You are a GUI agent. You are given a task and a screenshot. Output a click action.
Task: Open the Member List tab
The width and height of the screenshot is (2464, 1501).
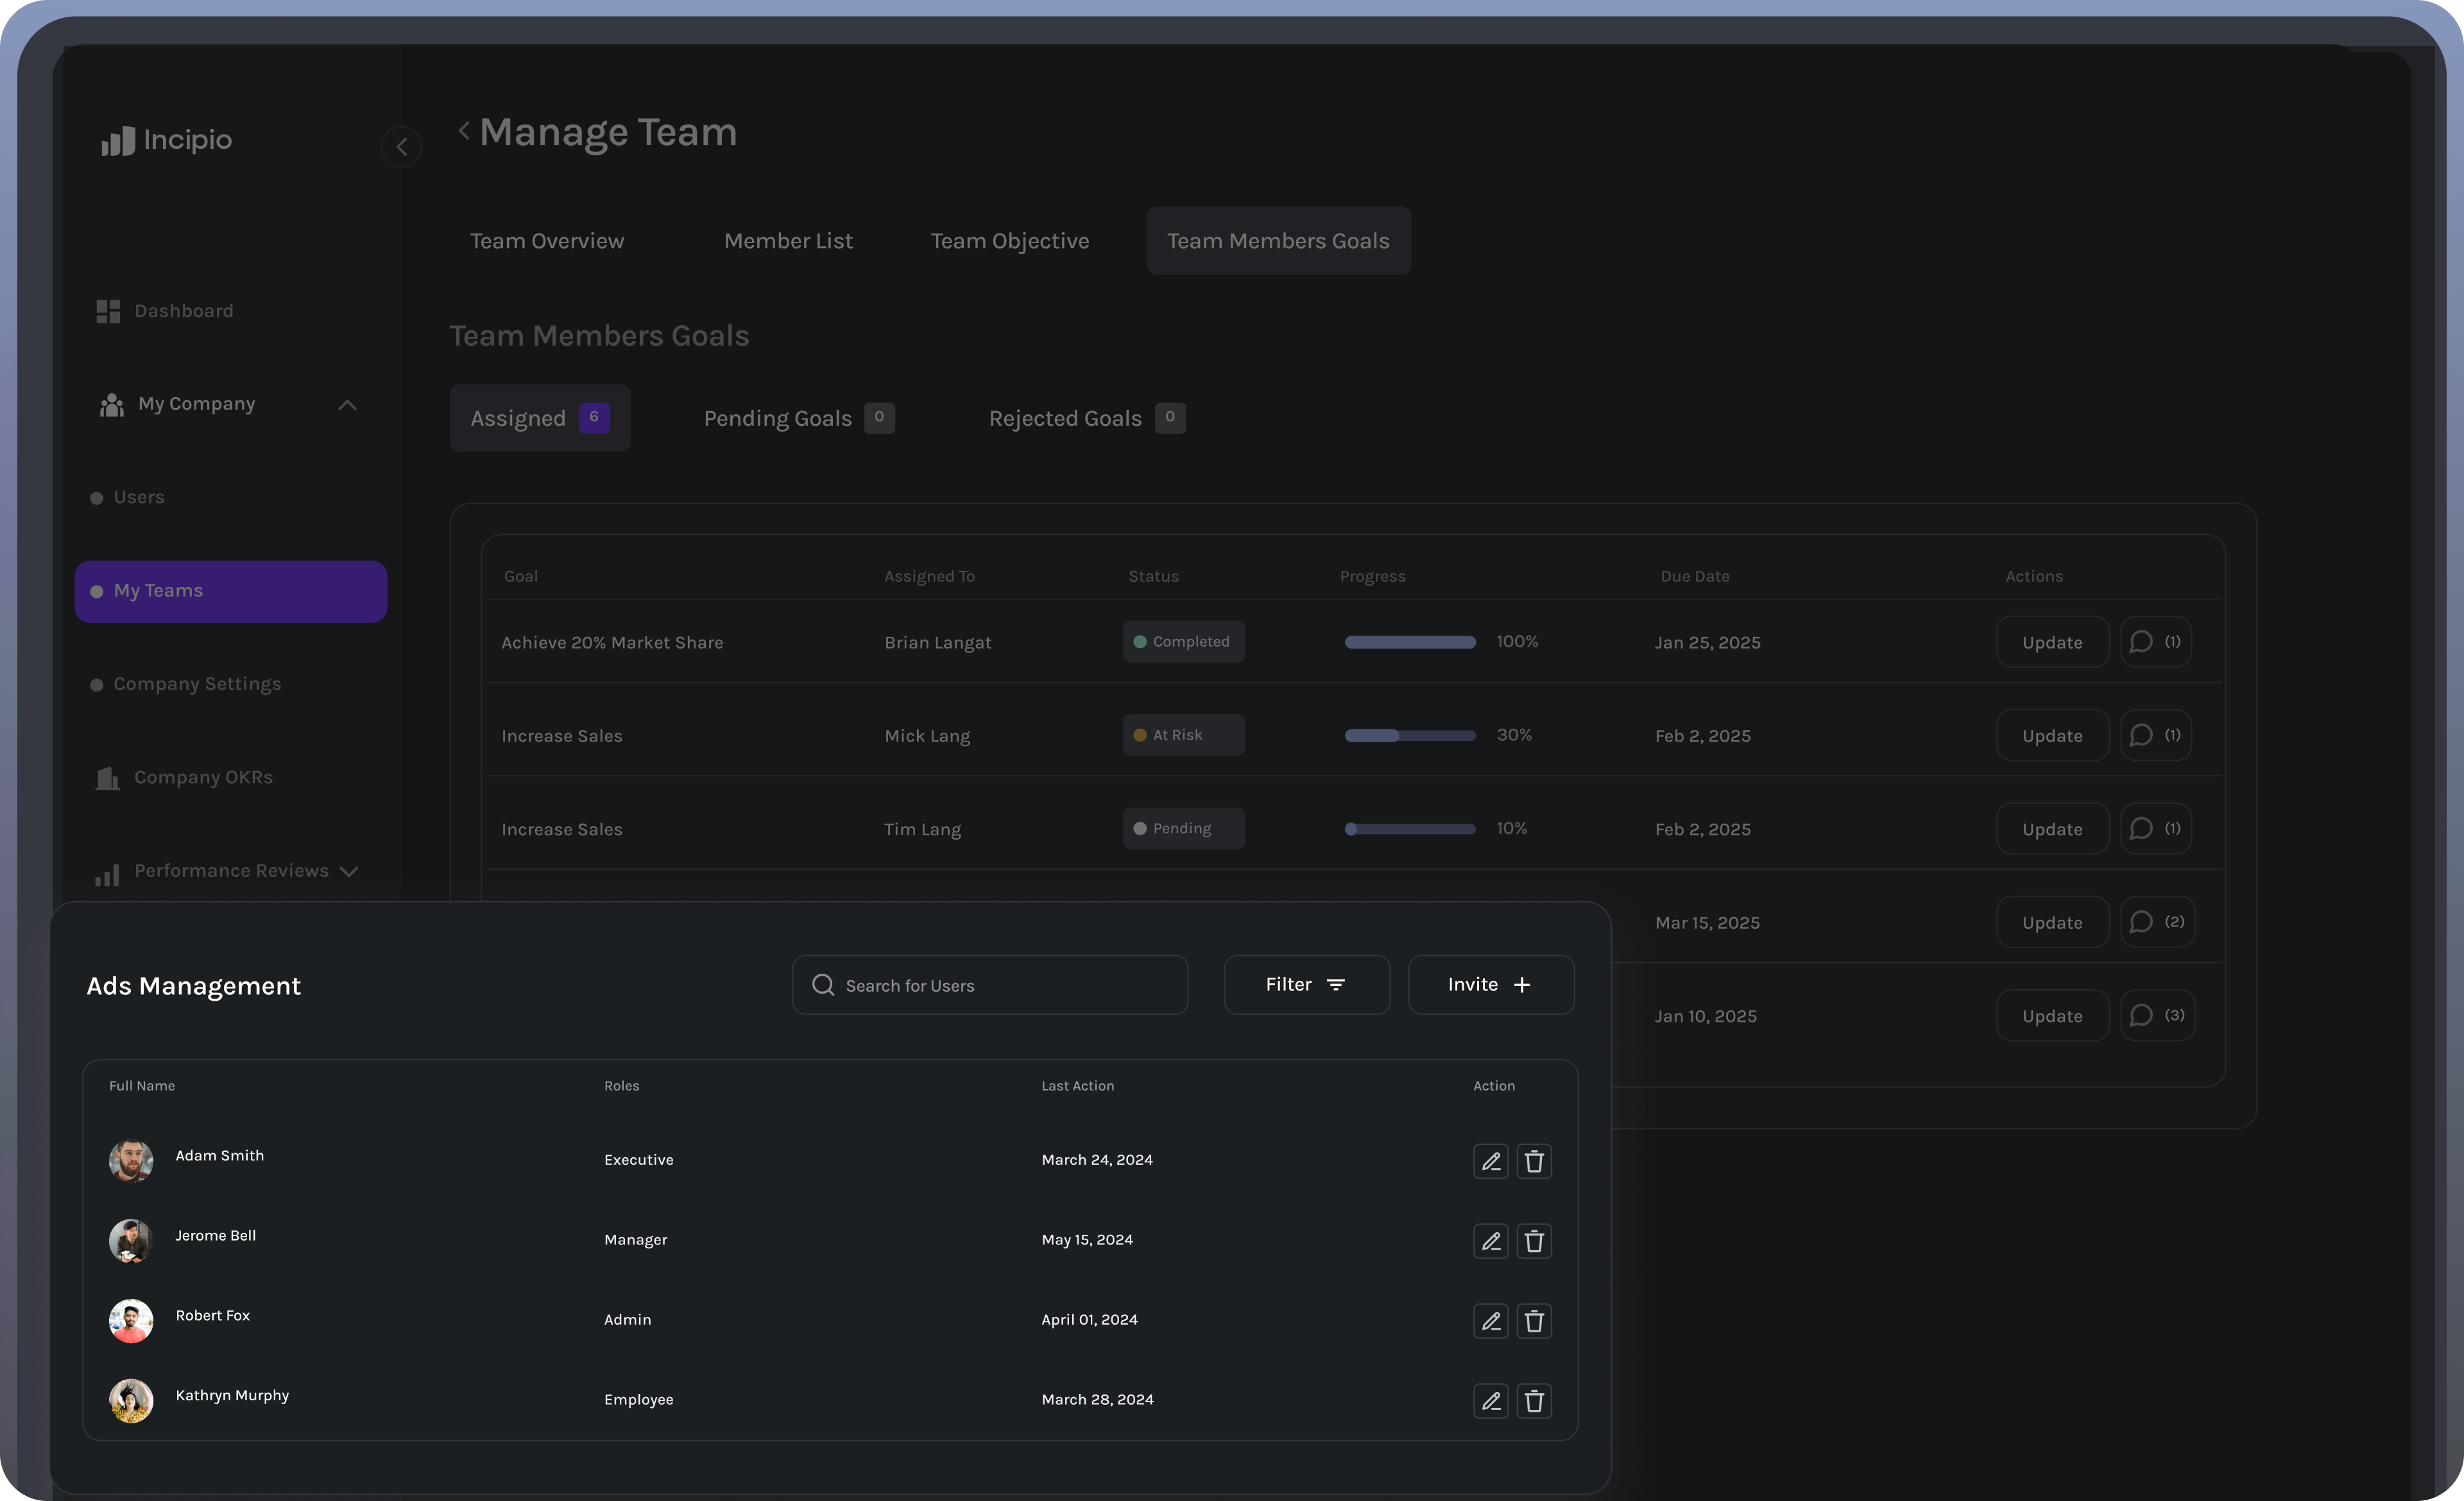click(x=788, y=241)
